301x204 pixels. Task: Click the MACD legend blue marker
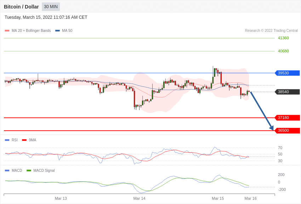point(7,170)
